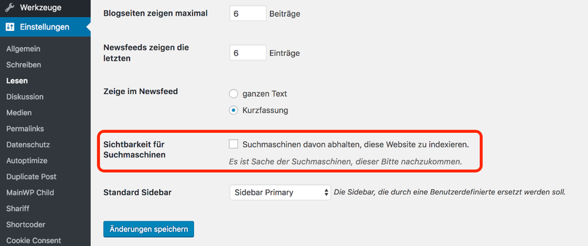This screenshot has height=246, width=588.
Task: Click Änderungen speichern button
Action: (149, 229)
